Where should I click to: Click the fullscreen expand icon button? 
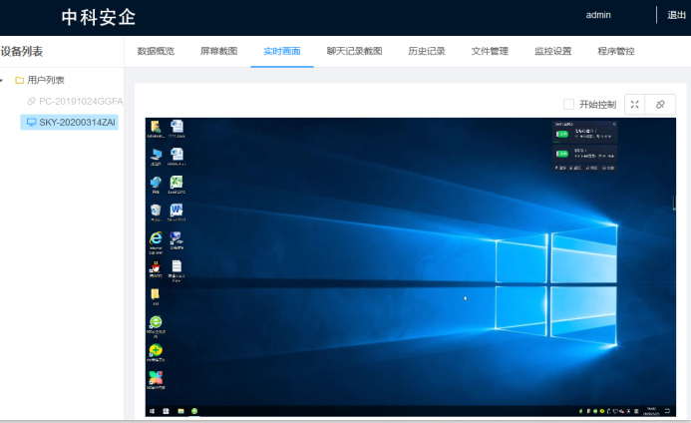(634, 105)
